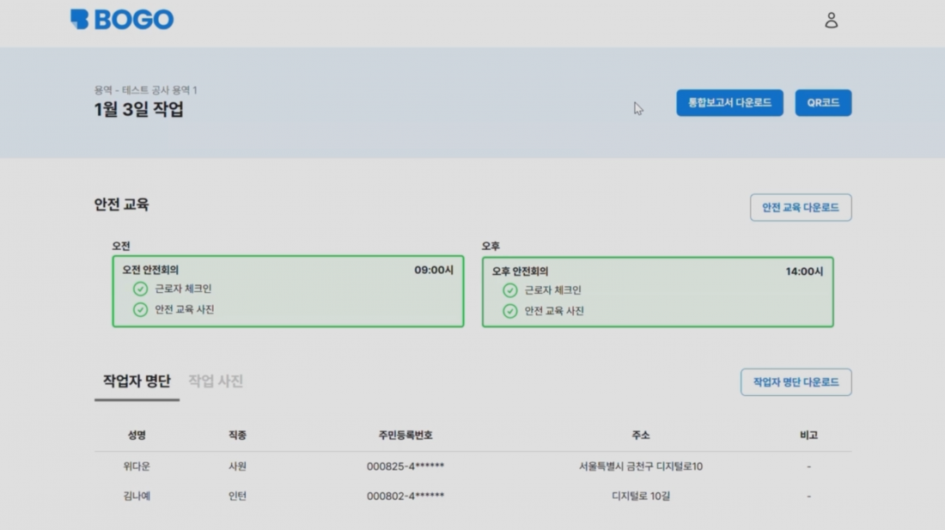The width and height of the screenshot is (945, 530).
Task: Click morning 안전 교육 사진 check icon
Action: 140,310
